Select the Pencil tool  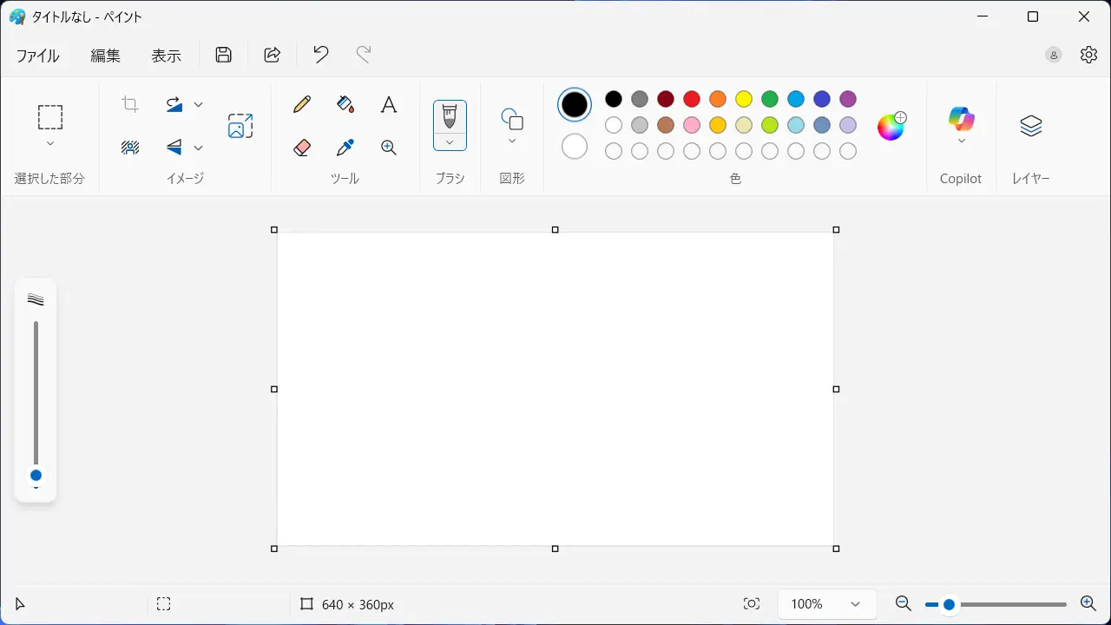(x=302, y=105)
